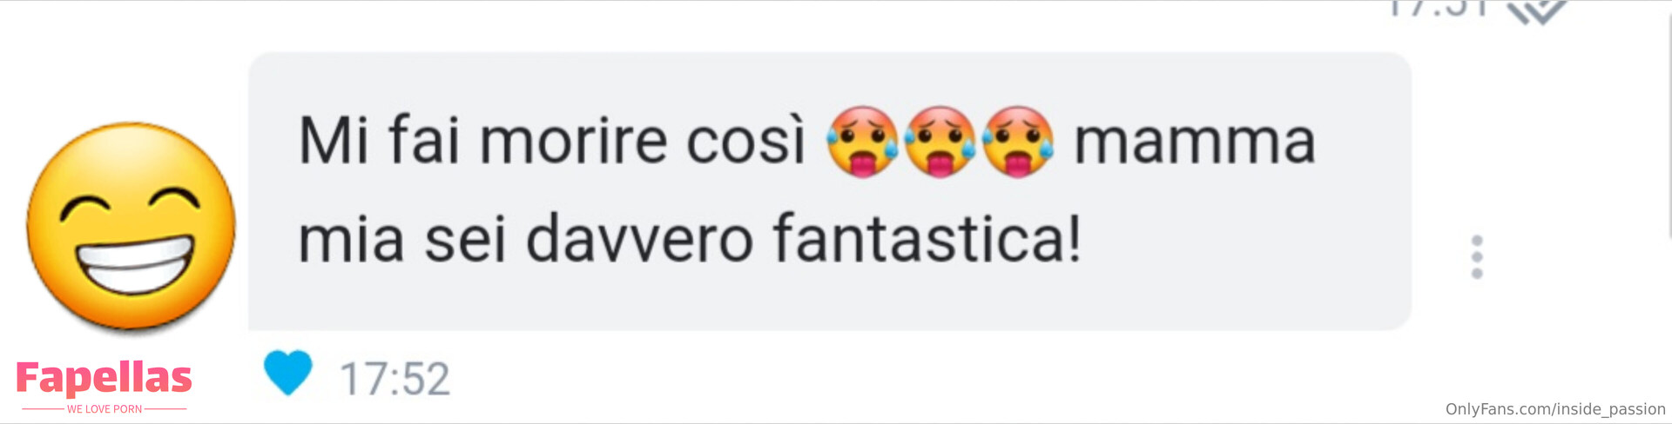Click the word "davvero" in the message

tap(640, 238)
